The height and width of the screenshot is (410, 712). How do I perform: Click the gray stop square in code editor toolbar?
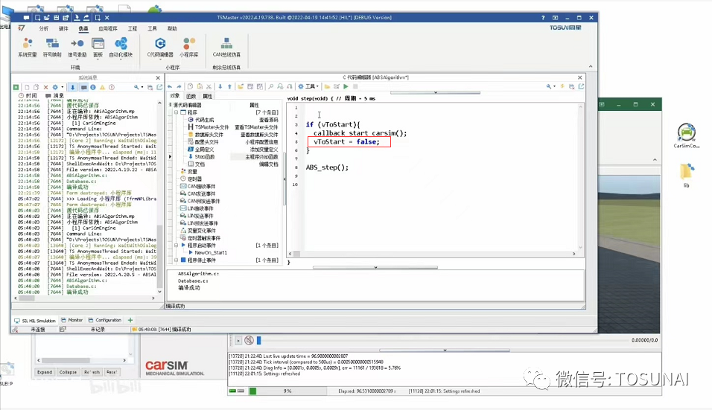[355, 86]
